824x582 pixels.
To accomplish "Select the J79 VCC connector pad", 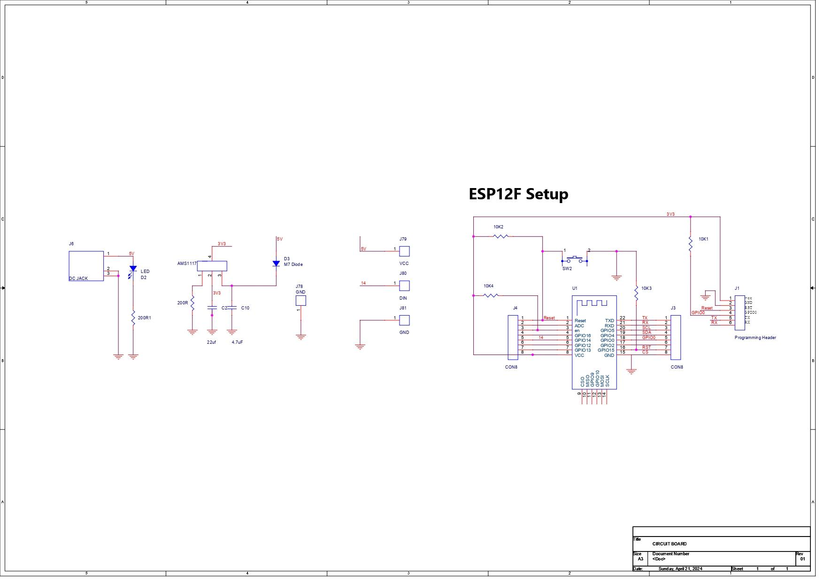I will click(404, 251).
